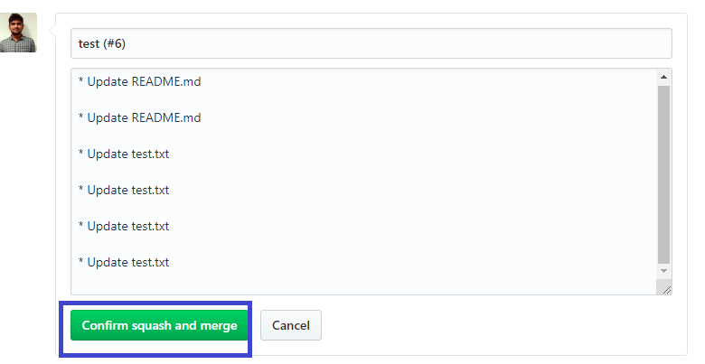Click the scrollbar up arrow in description box
Image resolution: width=705 pixels, height=364 pixels.
(x=664, y=77)
